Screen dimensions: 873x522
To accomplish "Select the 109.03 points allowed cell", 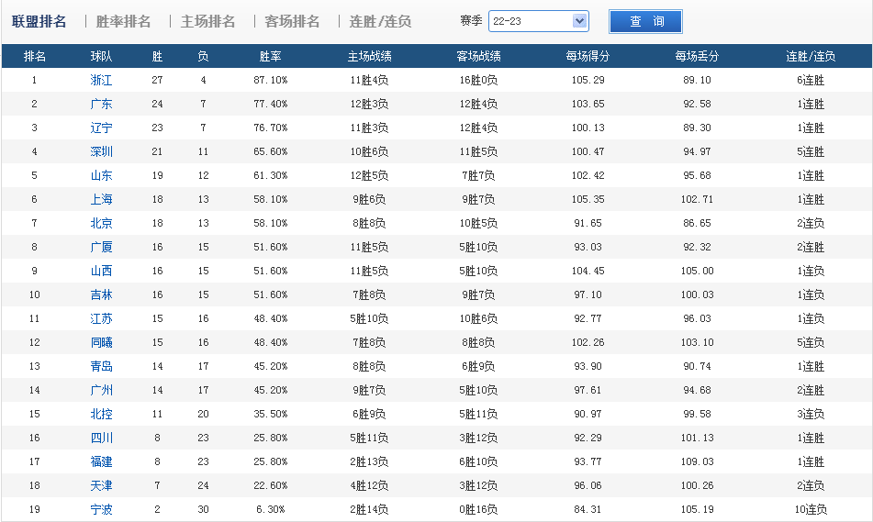I will (697, 461).
